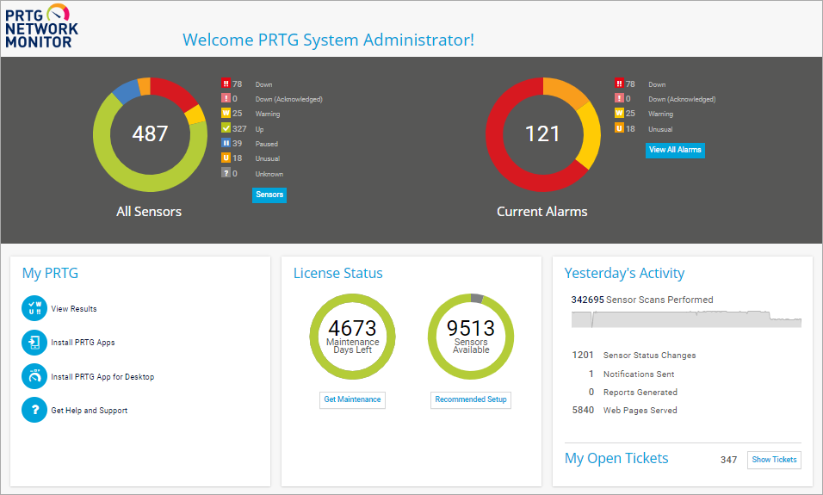The height and width of the screenshot is (495, 823).
Task: Click the Install PRTG Apps icon
Action: pyautogui.click(x=34, y=343)
